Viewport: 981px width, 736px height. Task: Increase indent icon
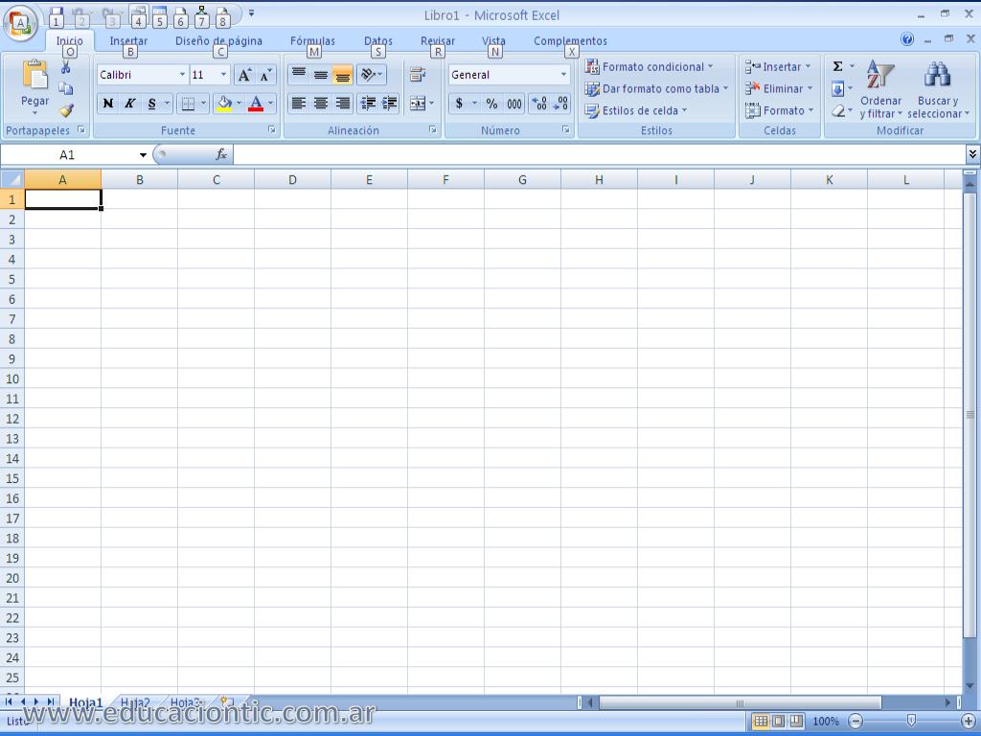point(389,103)
